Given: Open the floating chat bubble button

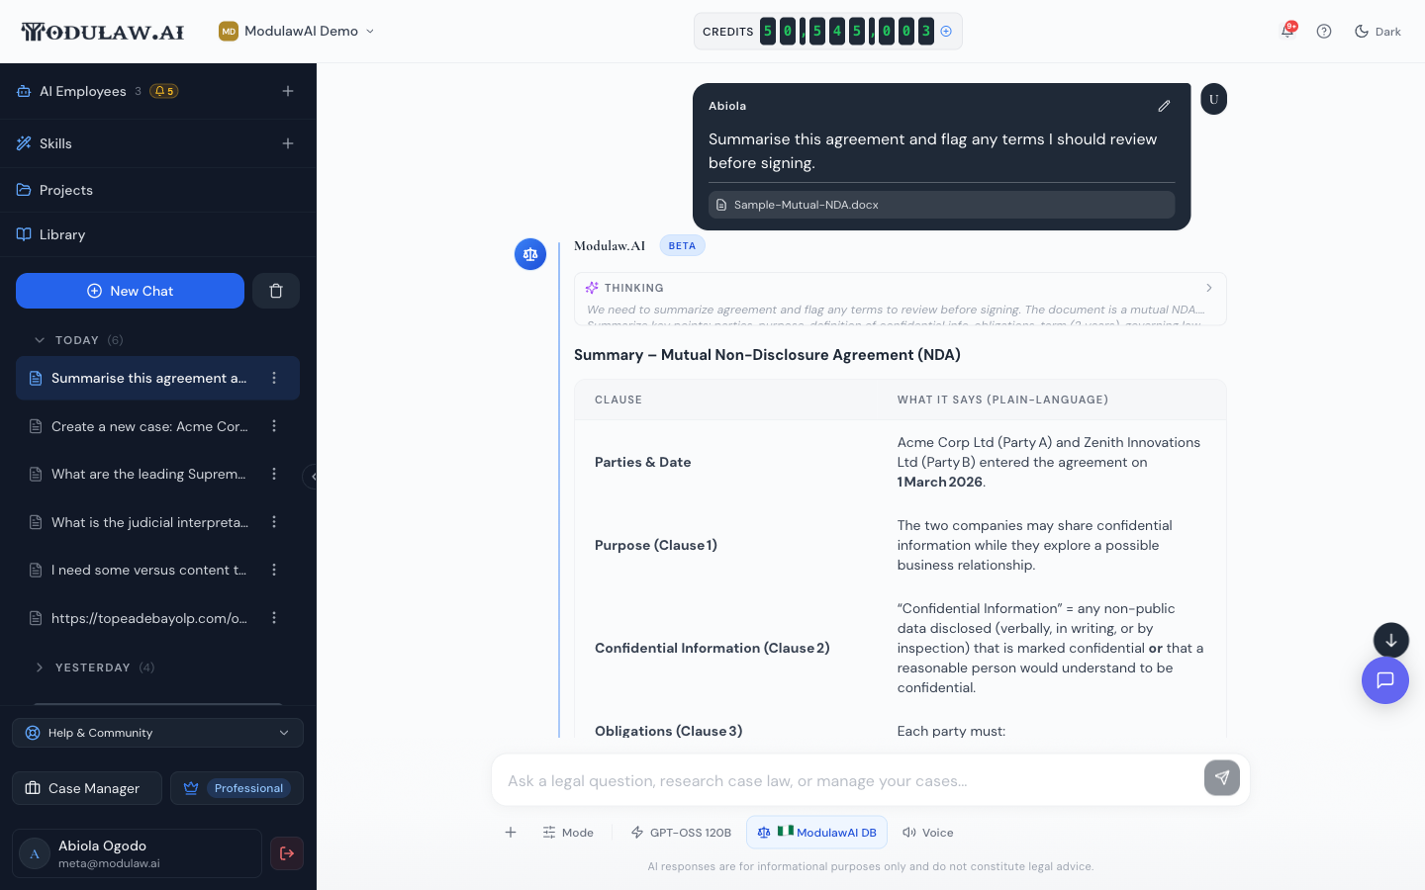Looking at the screenshot, I should 1384,680.
